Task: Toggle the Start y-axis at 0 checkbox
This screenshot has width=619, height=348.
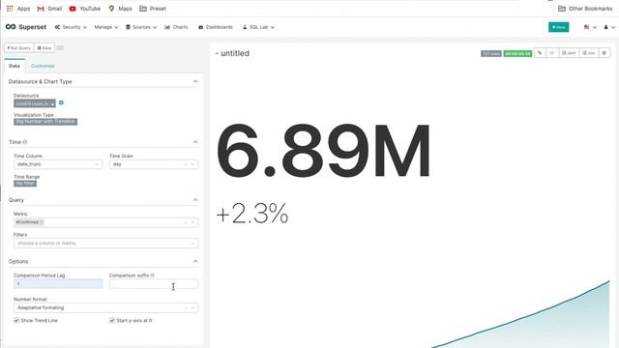Action: click(112, 320)
